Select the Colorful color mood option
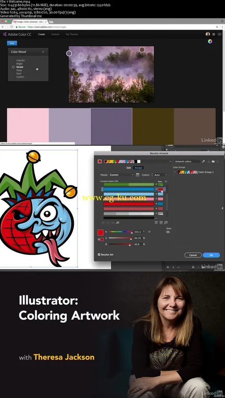The image size is (225, 398). click(x=21, y=60)
